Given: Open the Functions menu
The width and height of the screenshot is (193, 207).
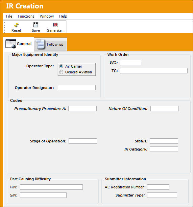Looking at the screenshot, I should (26, 16).
